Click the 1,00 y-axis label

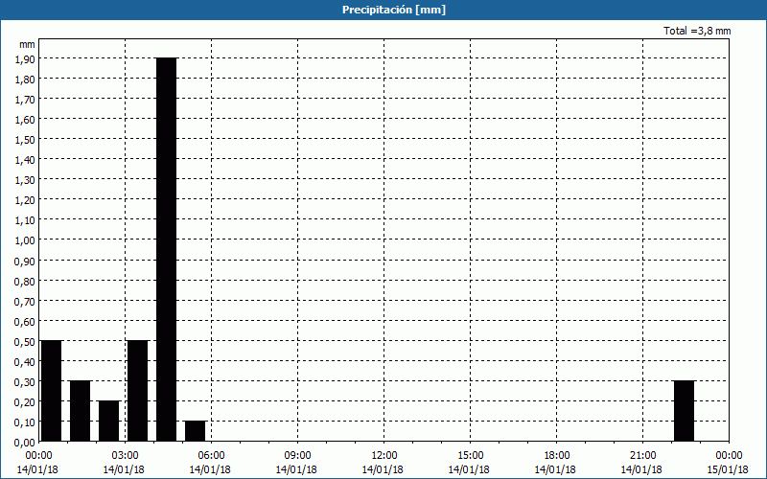25,240
